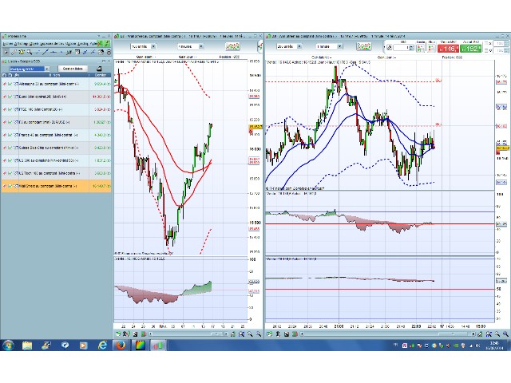Click the red Vente MKT sell button
Viewport: 511px width, 383px height.
449,49
